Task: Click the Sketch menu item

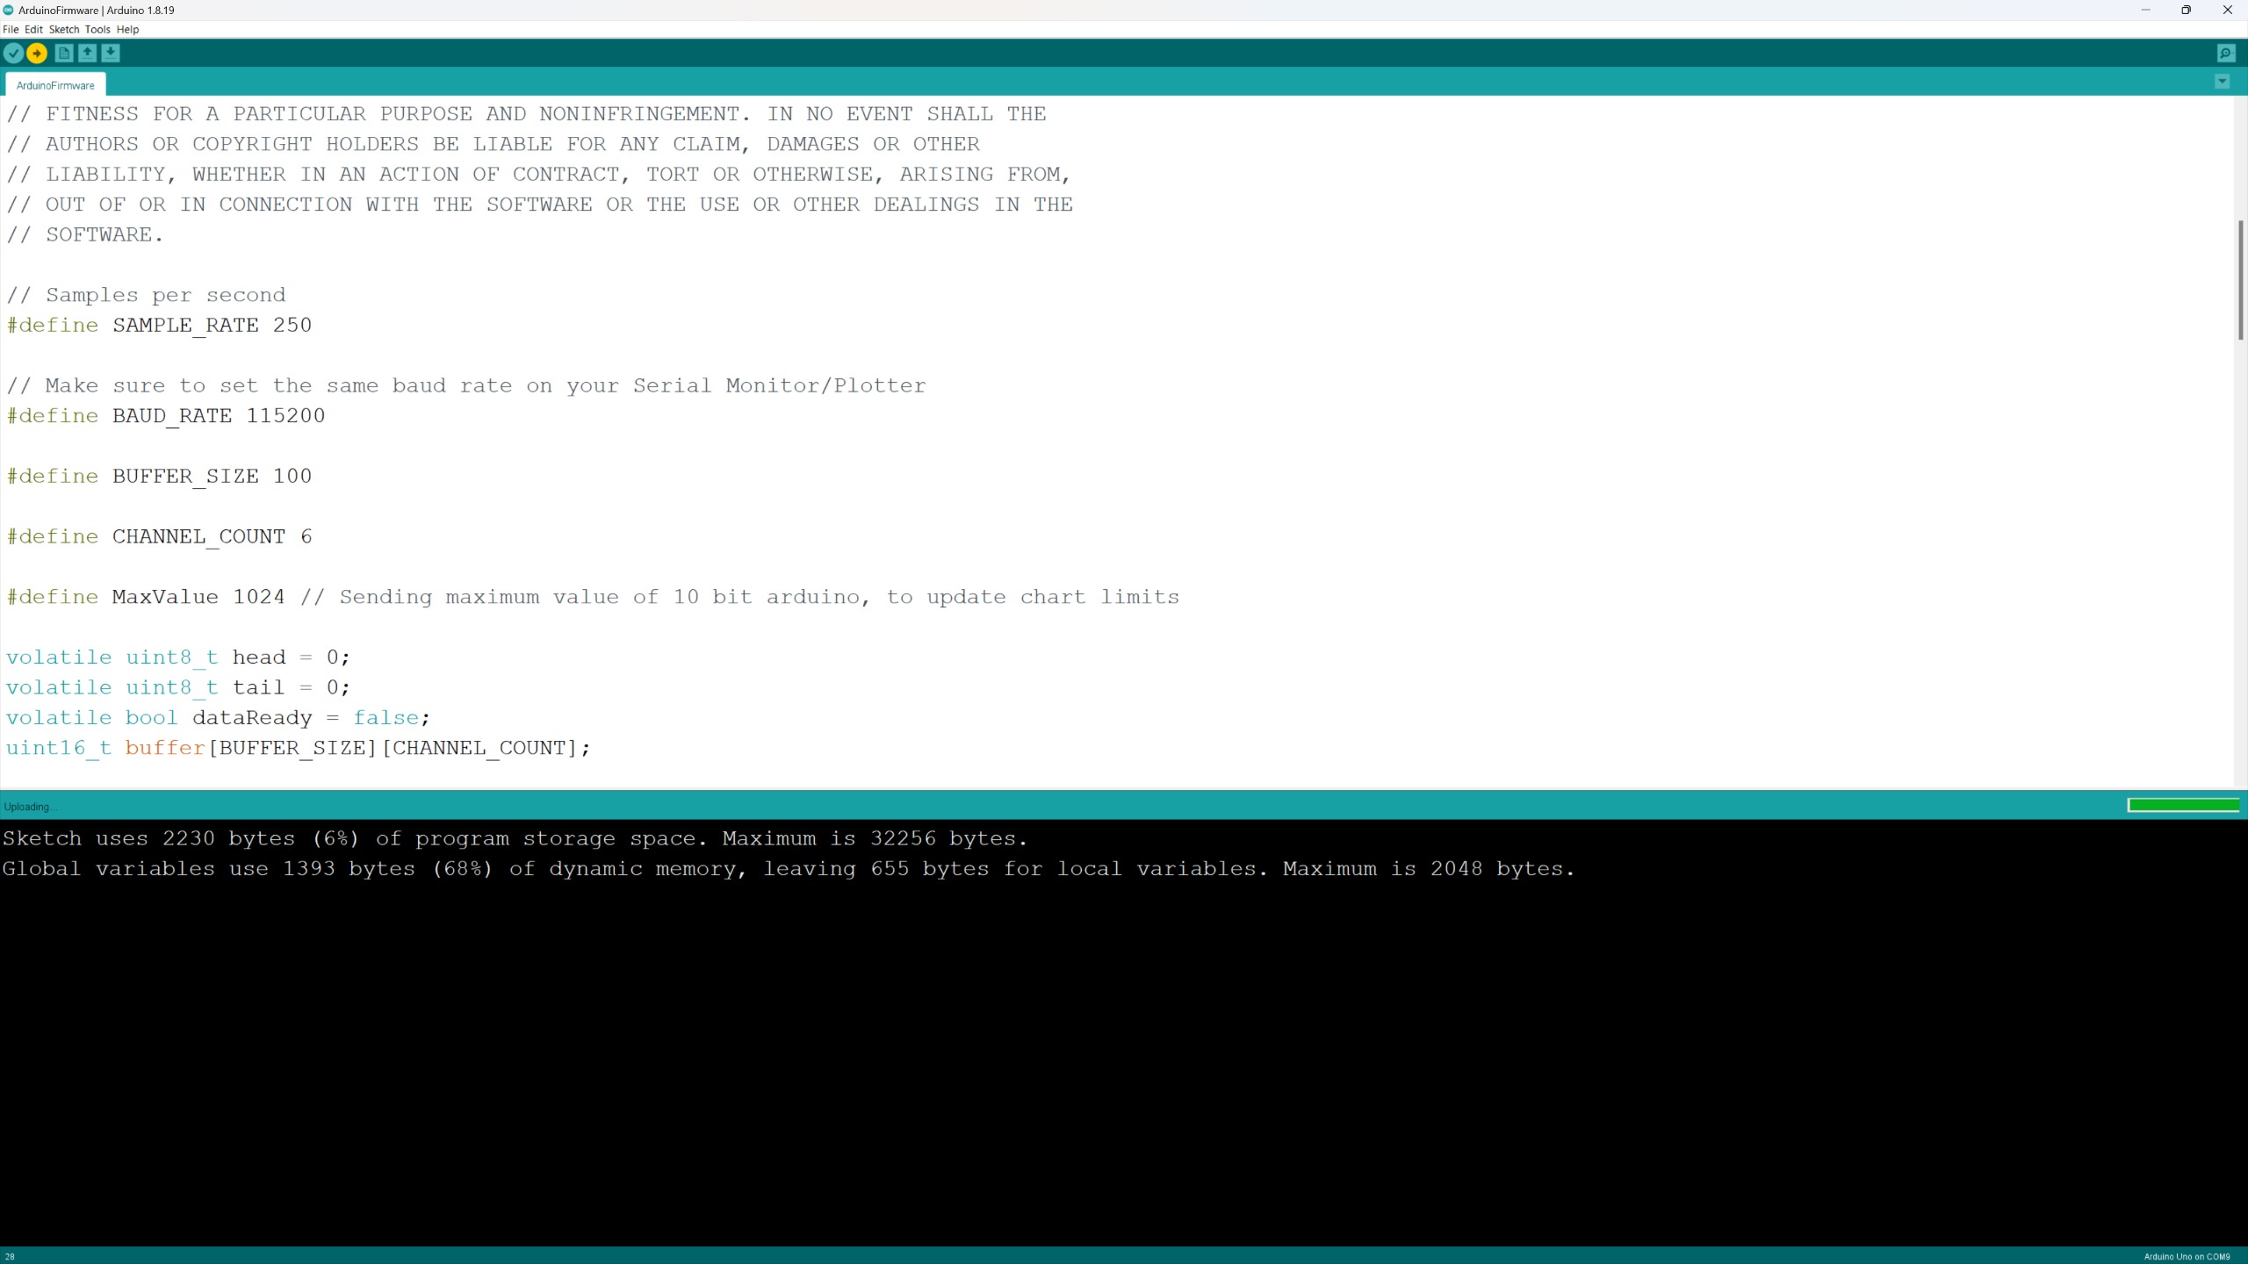Action: click(x=63, y=29)
